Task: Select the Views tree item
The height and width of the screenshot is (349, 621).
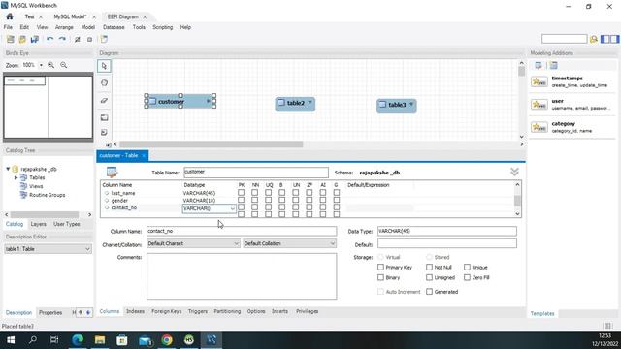Action: point(36,186)
